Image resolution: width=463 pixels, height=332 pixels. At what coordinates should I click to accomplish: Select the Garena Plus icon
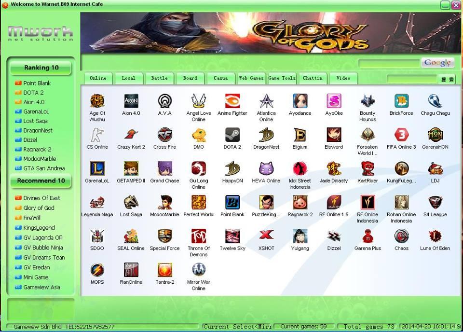tap(368, 236)
